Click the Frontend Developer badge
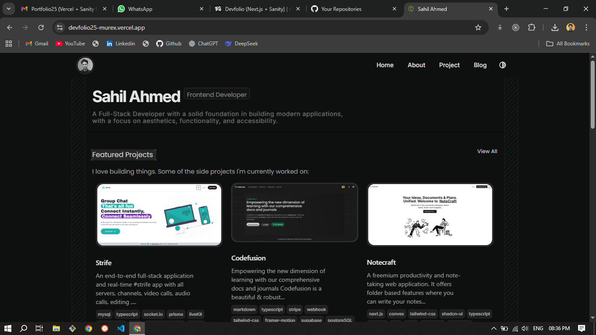 pyautogui.click(x=217, y=95)
